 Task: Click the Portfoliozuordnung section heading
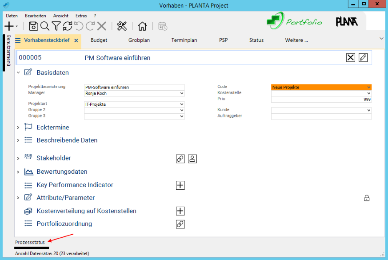[64, 224]
